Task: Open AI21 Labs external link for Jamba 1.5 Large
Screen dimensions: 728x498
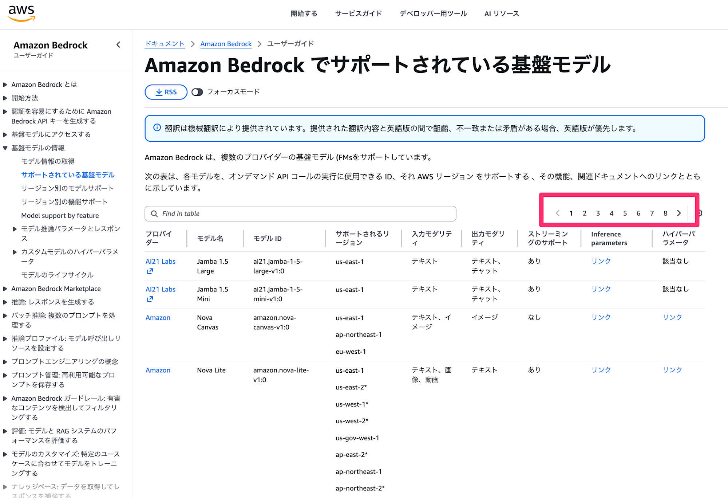Action: click(x=150, y=271)
